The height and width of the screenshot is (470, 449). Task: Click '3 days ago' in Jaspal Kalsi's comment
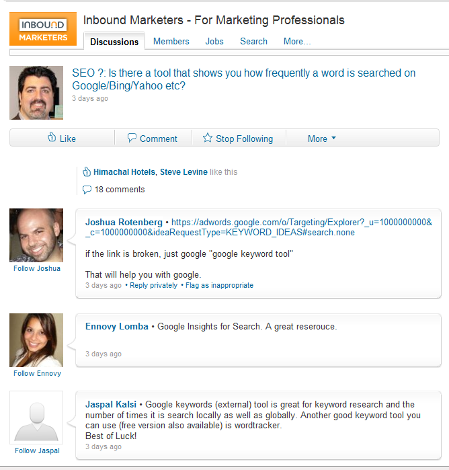pyautogui.click(x=104, y=446)
